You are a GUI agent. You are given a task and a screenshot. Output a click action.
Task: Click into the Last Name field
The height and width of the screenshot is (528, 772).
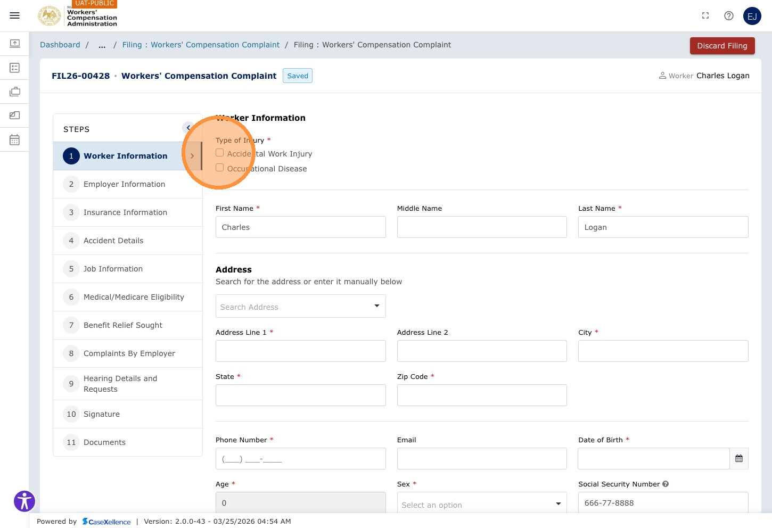tap(663, 227)
